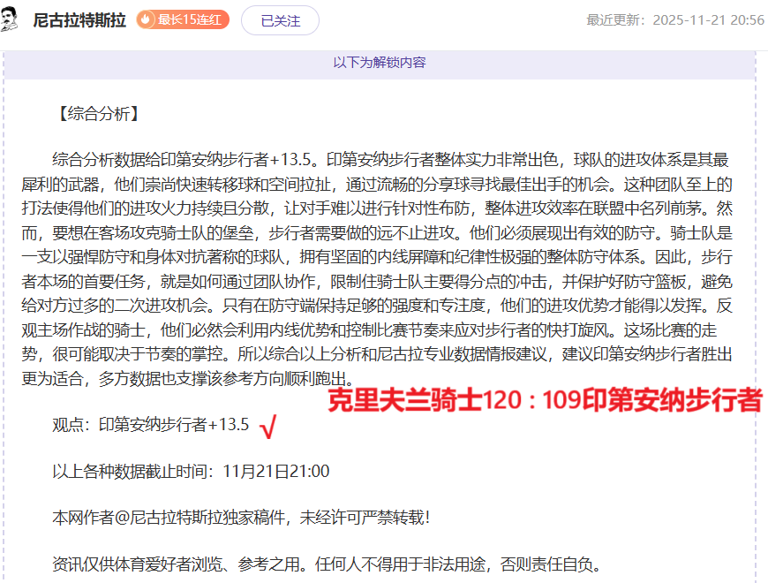Click the 观点：印第安纳步行者+13.5 line

(151, 425)
